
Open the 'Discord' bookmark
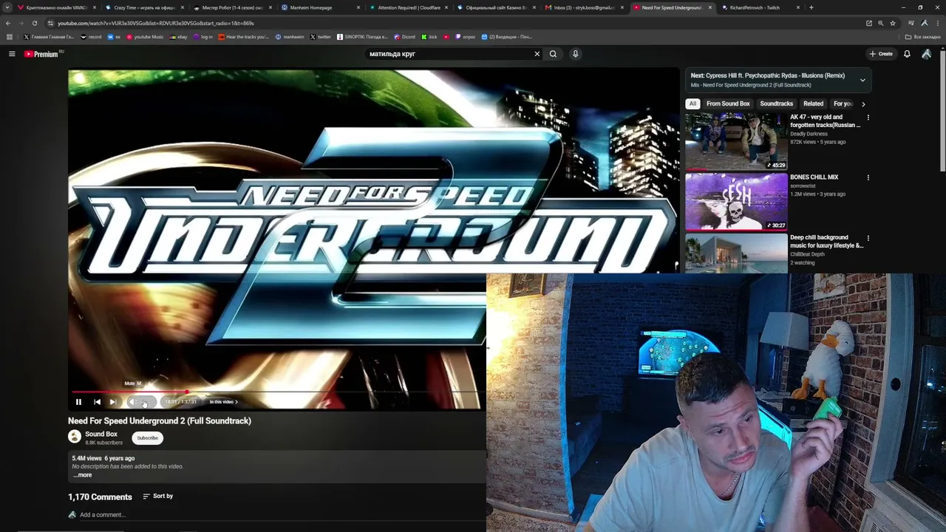(x=405, y=37)
